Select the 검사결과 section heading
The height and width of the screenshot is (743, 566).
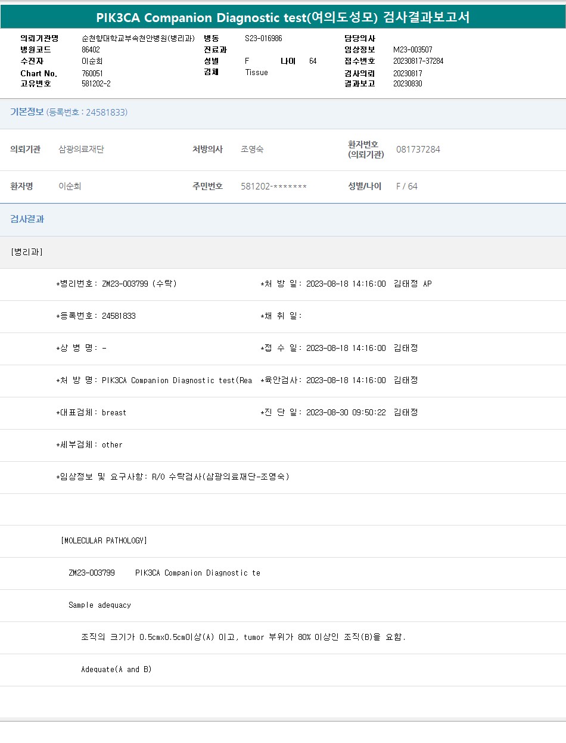(x=27, y=219)
